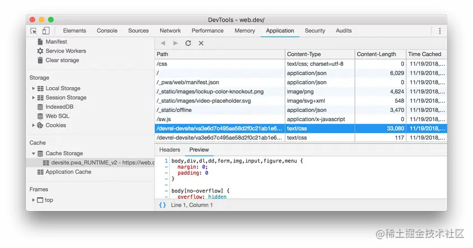
Task: Expand the Session Storage tree node
Action: click(33, 98)
